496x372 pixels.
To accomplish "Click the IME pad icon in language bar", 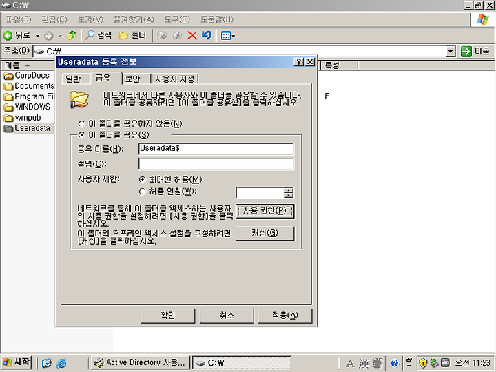I will click(378, 364).
